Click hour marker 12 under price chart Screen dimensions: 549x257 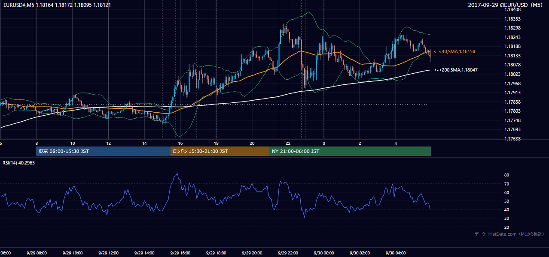[108, 143]
